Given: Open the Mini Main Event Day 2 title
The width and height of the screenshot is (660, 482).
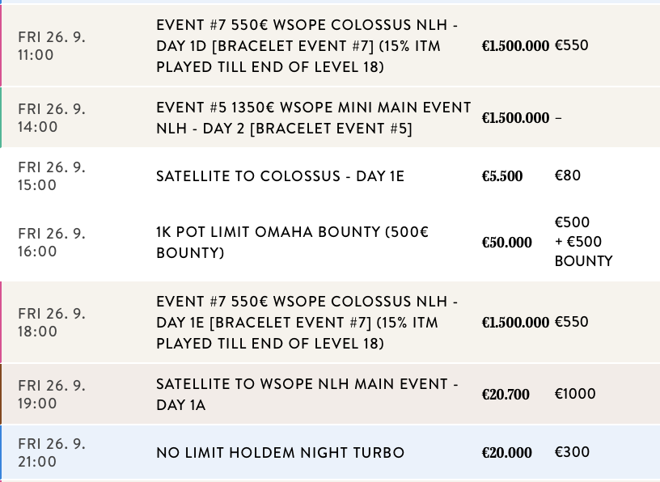Looking at the screenshot, I should click(313, 118).
